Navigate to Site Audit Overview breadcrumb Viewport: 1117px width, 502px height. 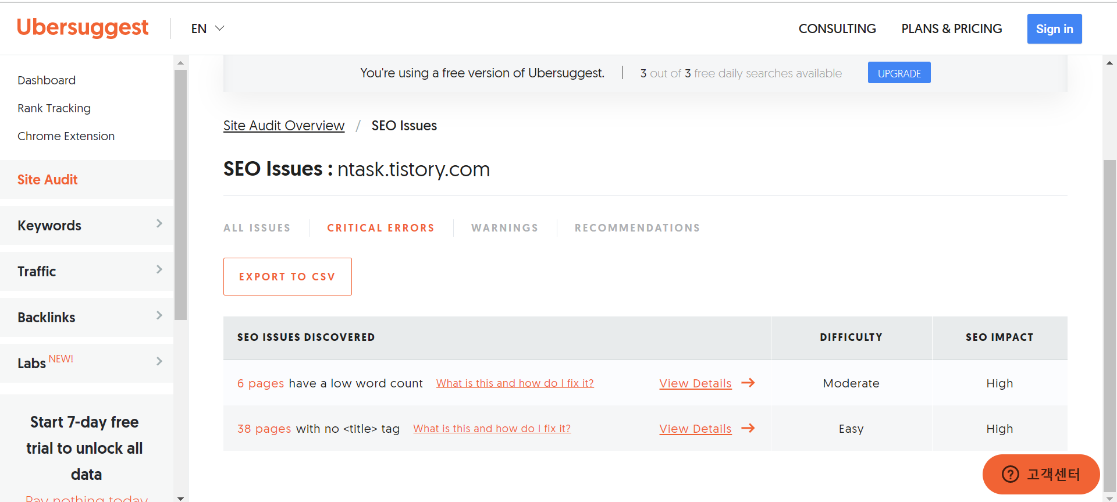284,126
